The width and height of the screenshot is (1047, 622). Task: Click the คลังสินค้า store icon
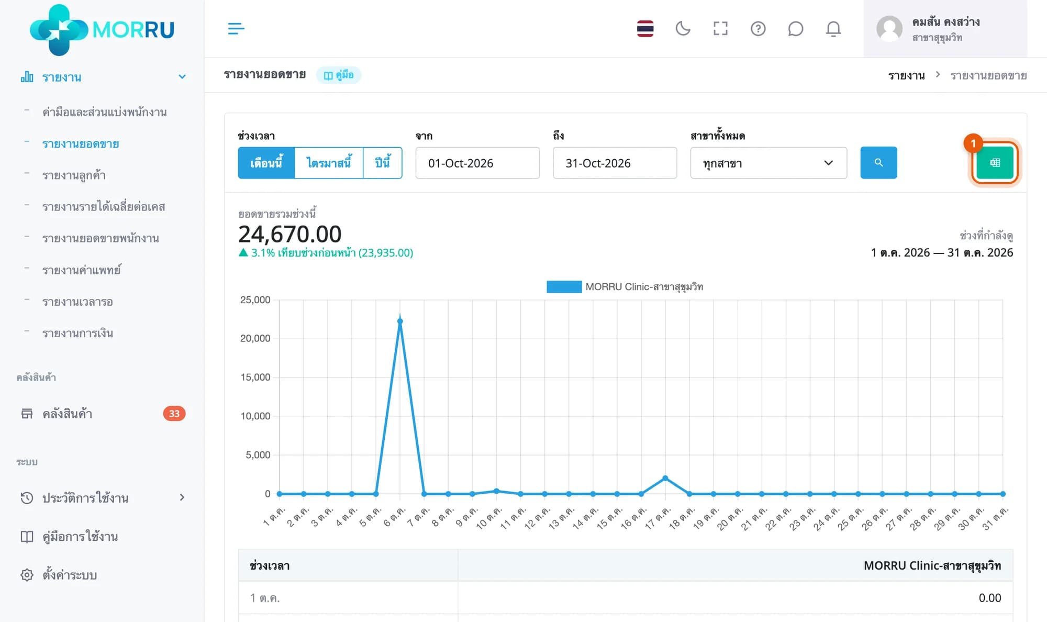point(27,414)
